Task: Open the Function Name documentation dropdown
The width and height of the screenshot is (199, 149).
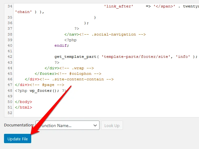Action: (x=67, y=125)
